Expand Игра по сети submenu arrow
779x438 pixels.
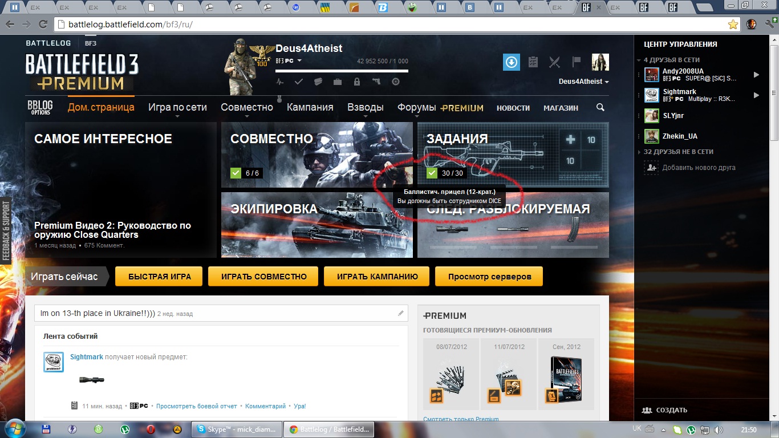point(177,117)
